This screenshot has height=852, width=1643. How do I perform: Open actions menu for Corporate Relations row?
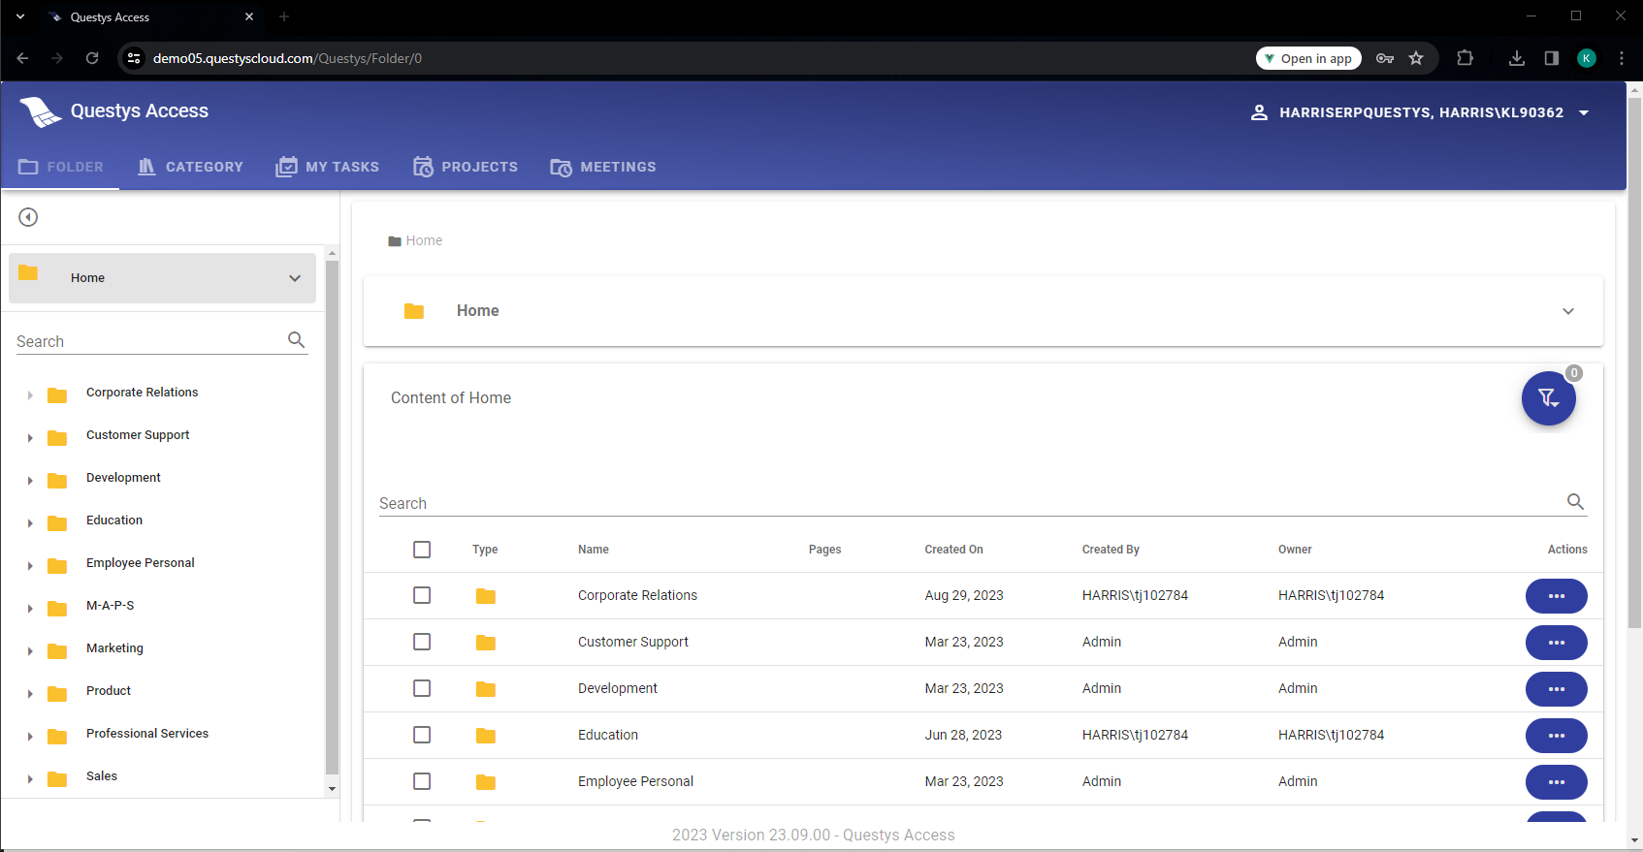point(1556,596)
